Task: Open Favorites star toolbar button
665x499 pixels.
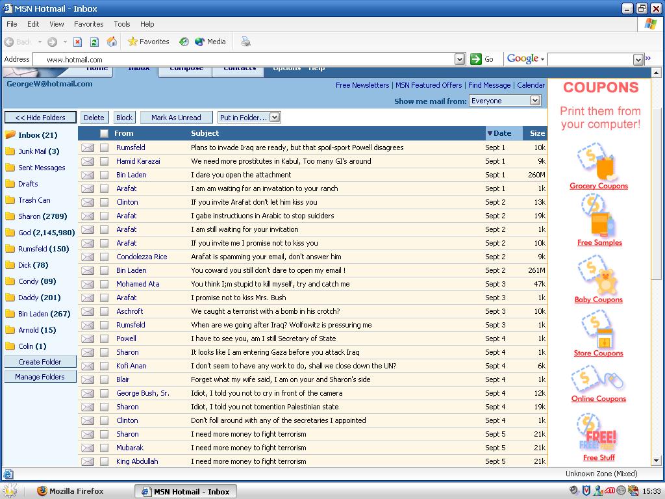Action: 149,42
